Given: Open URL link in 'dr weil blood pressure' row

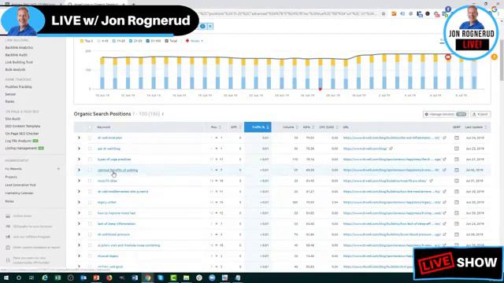Looking at the screenshot, I should 392,234.
